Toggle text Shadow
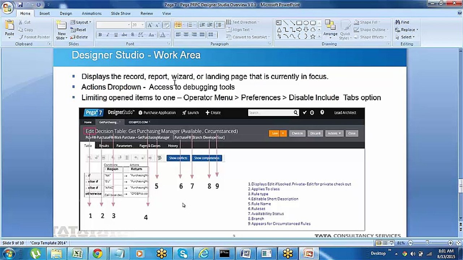Viewport: 463px width, 260px height. 133,35
